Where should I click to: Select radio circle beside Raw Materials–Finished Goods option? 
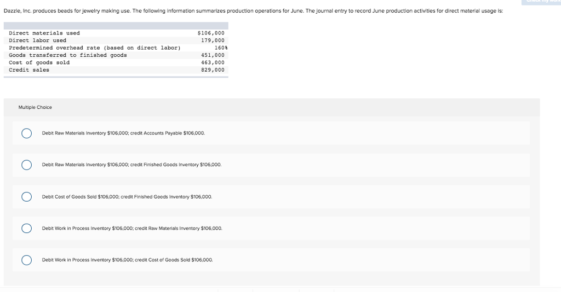[26, 165]
